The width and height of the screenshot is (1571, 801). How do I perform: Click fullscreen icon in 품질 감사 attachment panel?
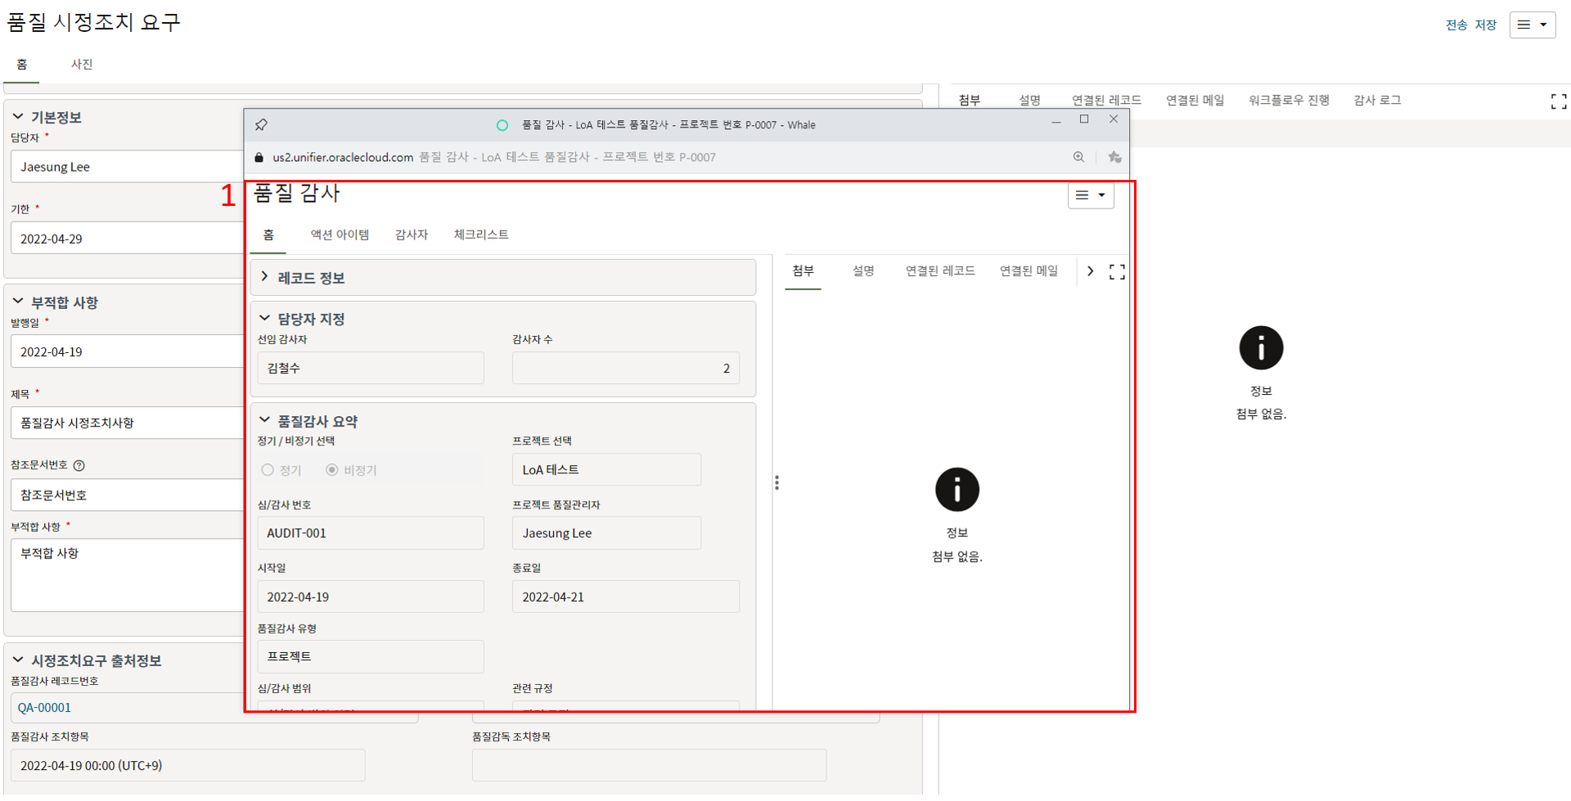click(x=1117, y=272)
